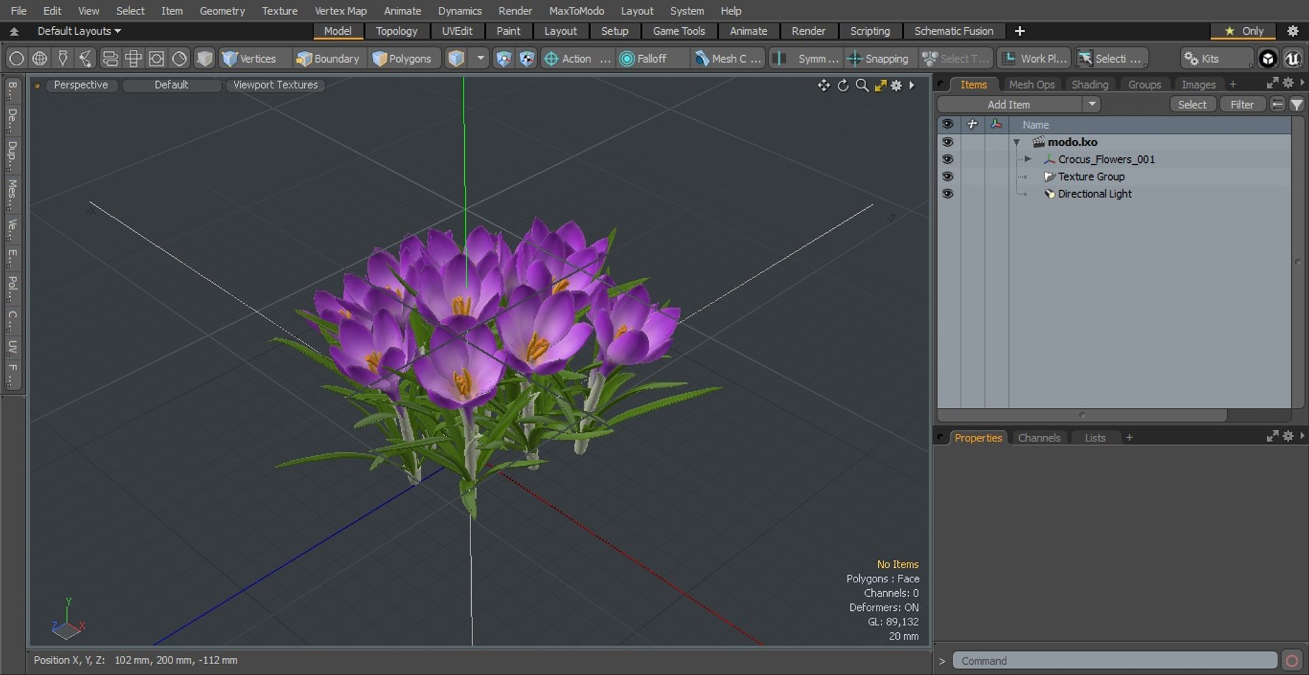Image resolution: width=1309 pixels, height=675 pixels.
Task: Click the sphere primitive icon in toolbar
Action: click(x=16, y=59)
